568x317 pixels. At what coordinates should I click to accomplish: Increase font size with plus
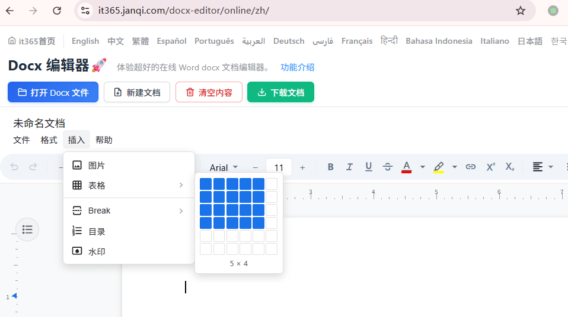point(302,167)
